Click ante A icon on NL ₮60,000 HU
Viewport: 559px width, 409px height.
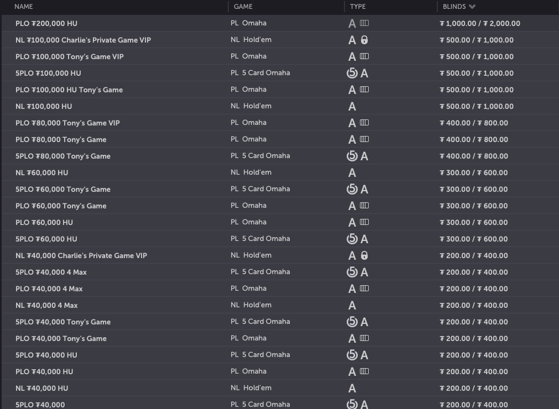[x=352, y=172]
